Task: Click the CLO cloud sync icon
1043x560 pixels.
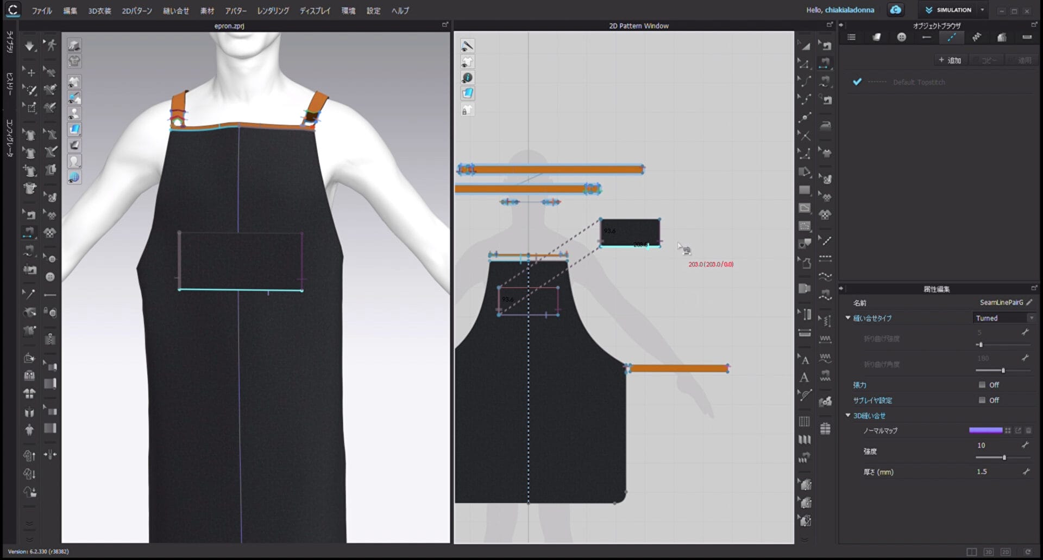Action: click(x=895, y=10)
